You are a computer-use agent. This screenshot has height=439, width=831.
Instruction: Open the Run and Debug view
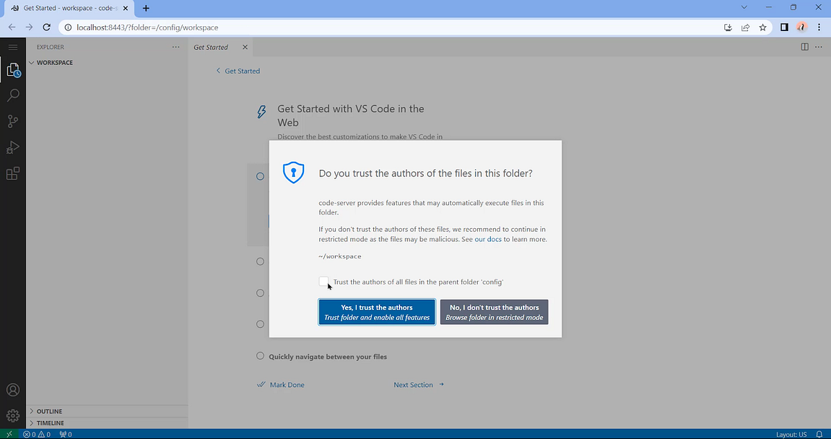12,147
